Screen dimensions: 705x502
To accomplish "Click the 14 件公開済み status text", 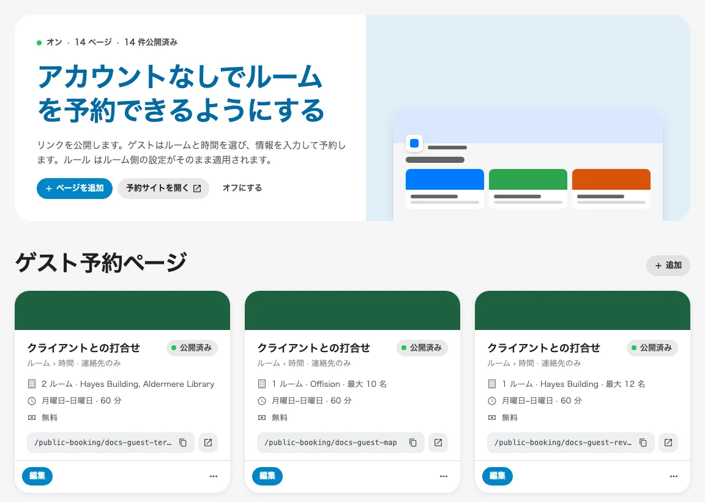I will pyautogui.click(x=151, y=42).
